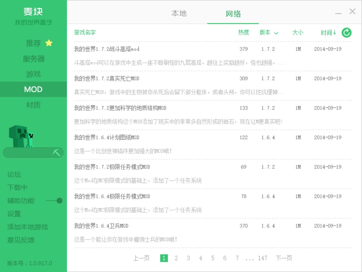Sort list by 热度 column
The width and height of the screenshot is (362, 272).
tap(243, 33)
